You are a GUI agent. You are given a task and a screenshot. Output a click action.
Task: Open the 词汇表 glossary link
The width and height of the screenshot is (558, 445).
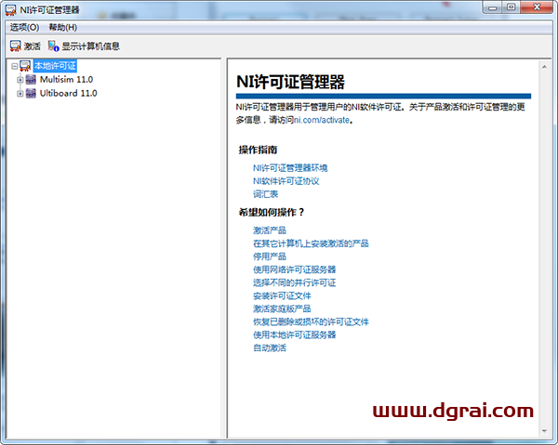click(x=265, y=194)
